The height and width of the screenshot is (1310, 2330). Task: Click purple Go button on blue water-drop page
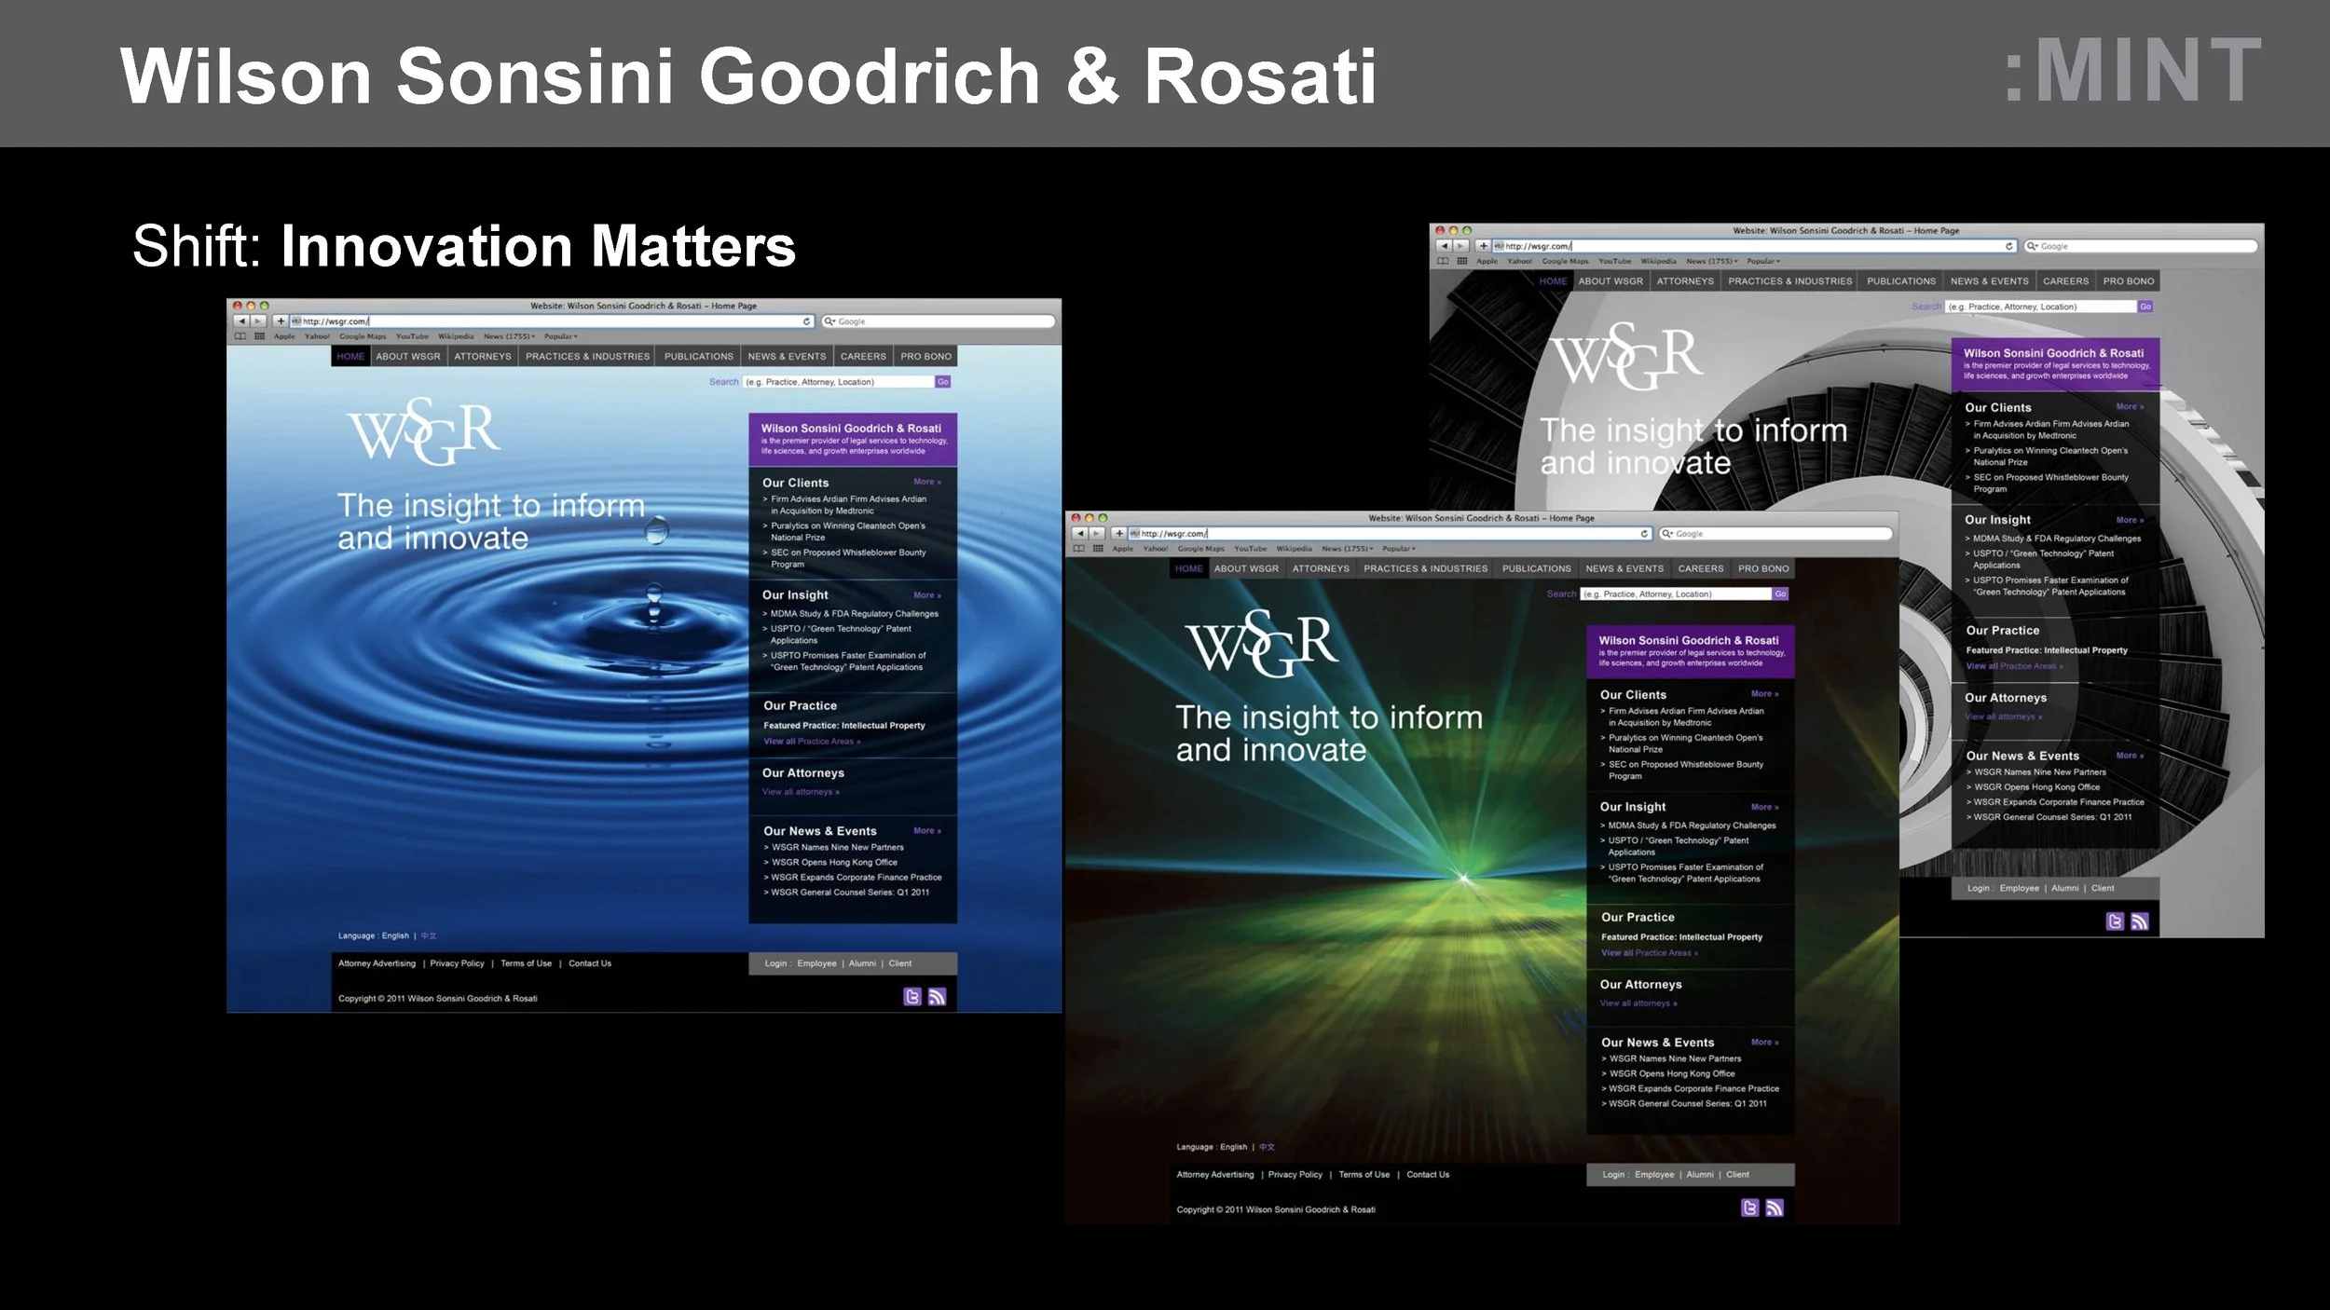pyautogui.click(x=942, y=382)
